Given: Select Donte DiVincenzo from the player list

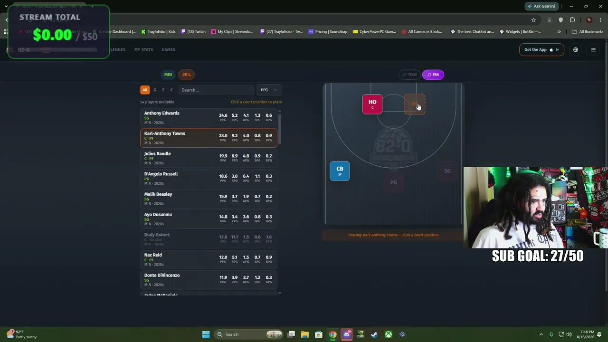Looking at the screenshot, I should coord(209,280).
